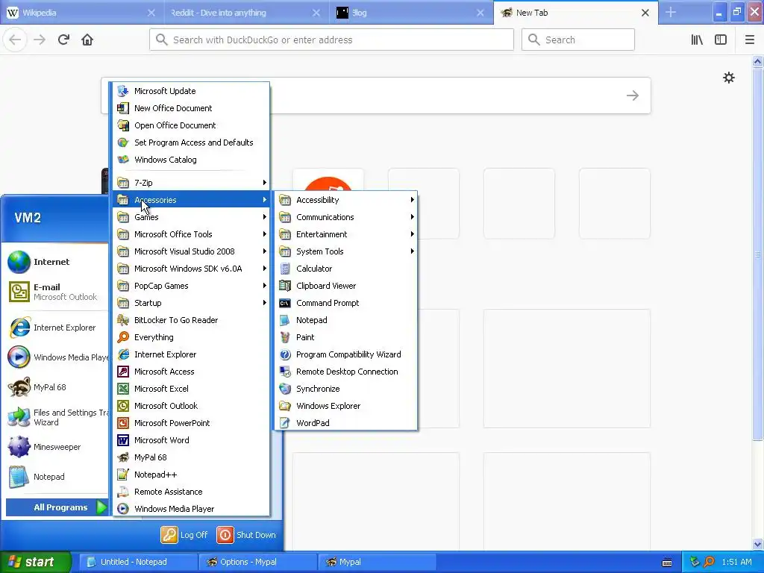Viewport: 764px width, 573px height.
Task: Click the DuckDuckGo address bar
Action: [331, 40]
